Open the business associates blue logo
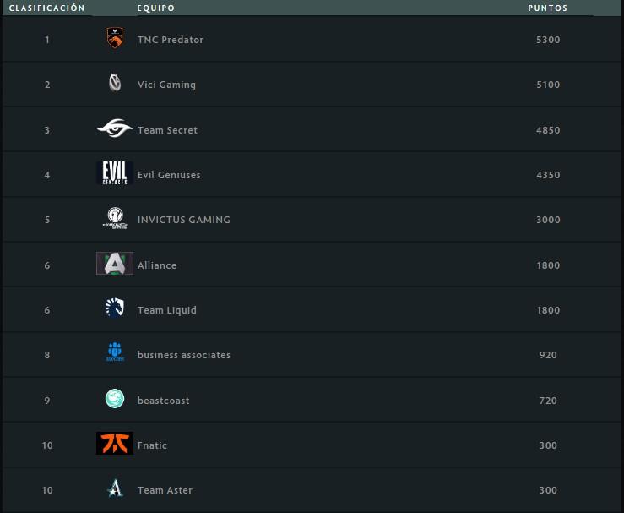 [x=115, y=352]
